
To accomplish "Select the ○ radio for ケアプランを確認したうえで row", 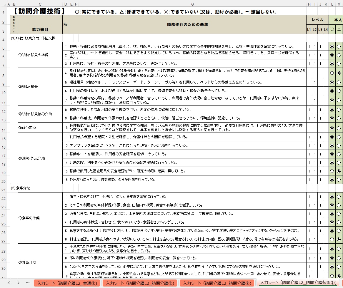I will pyautogui.click(x=332, y=145).
